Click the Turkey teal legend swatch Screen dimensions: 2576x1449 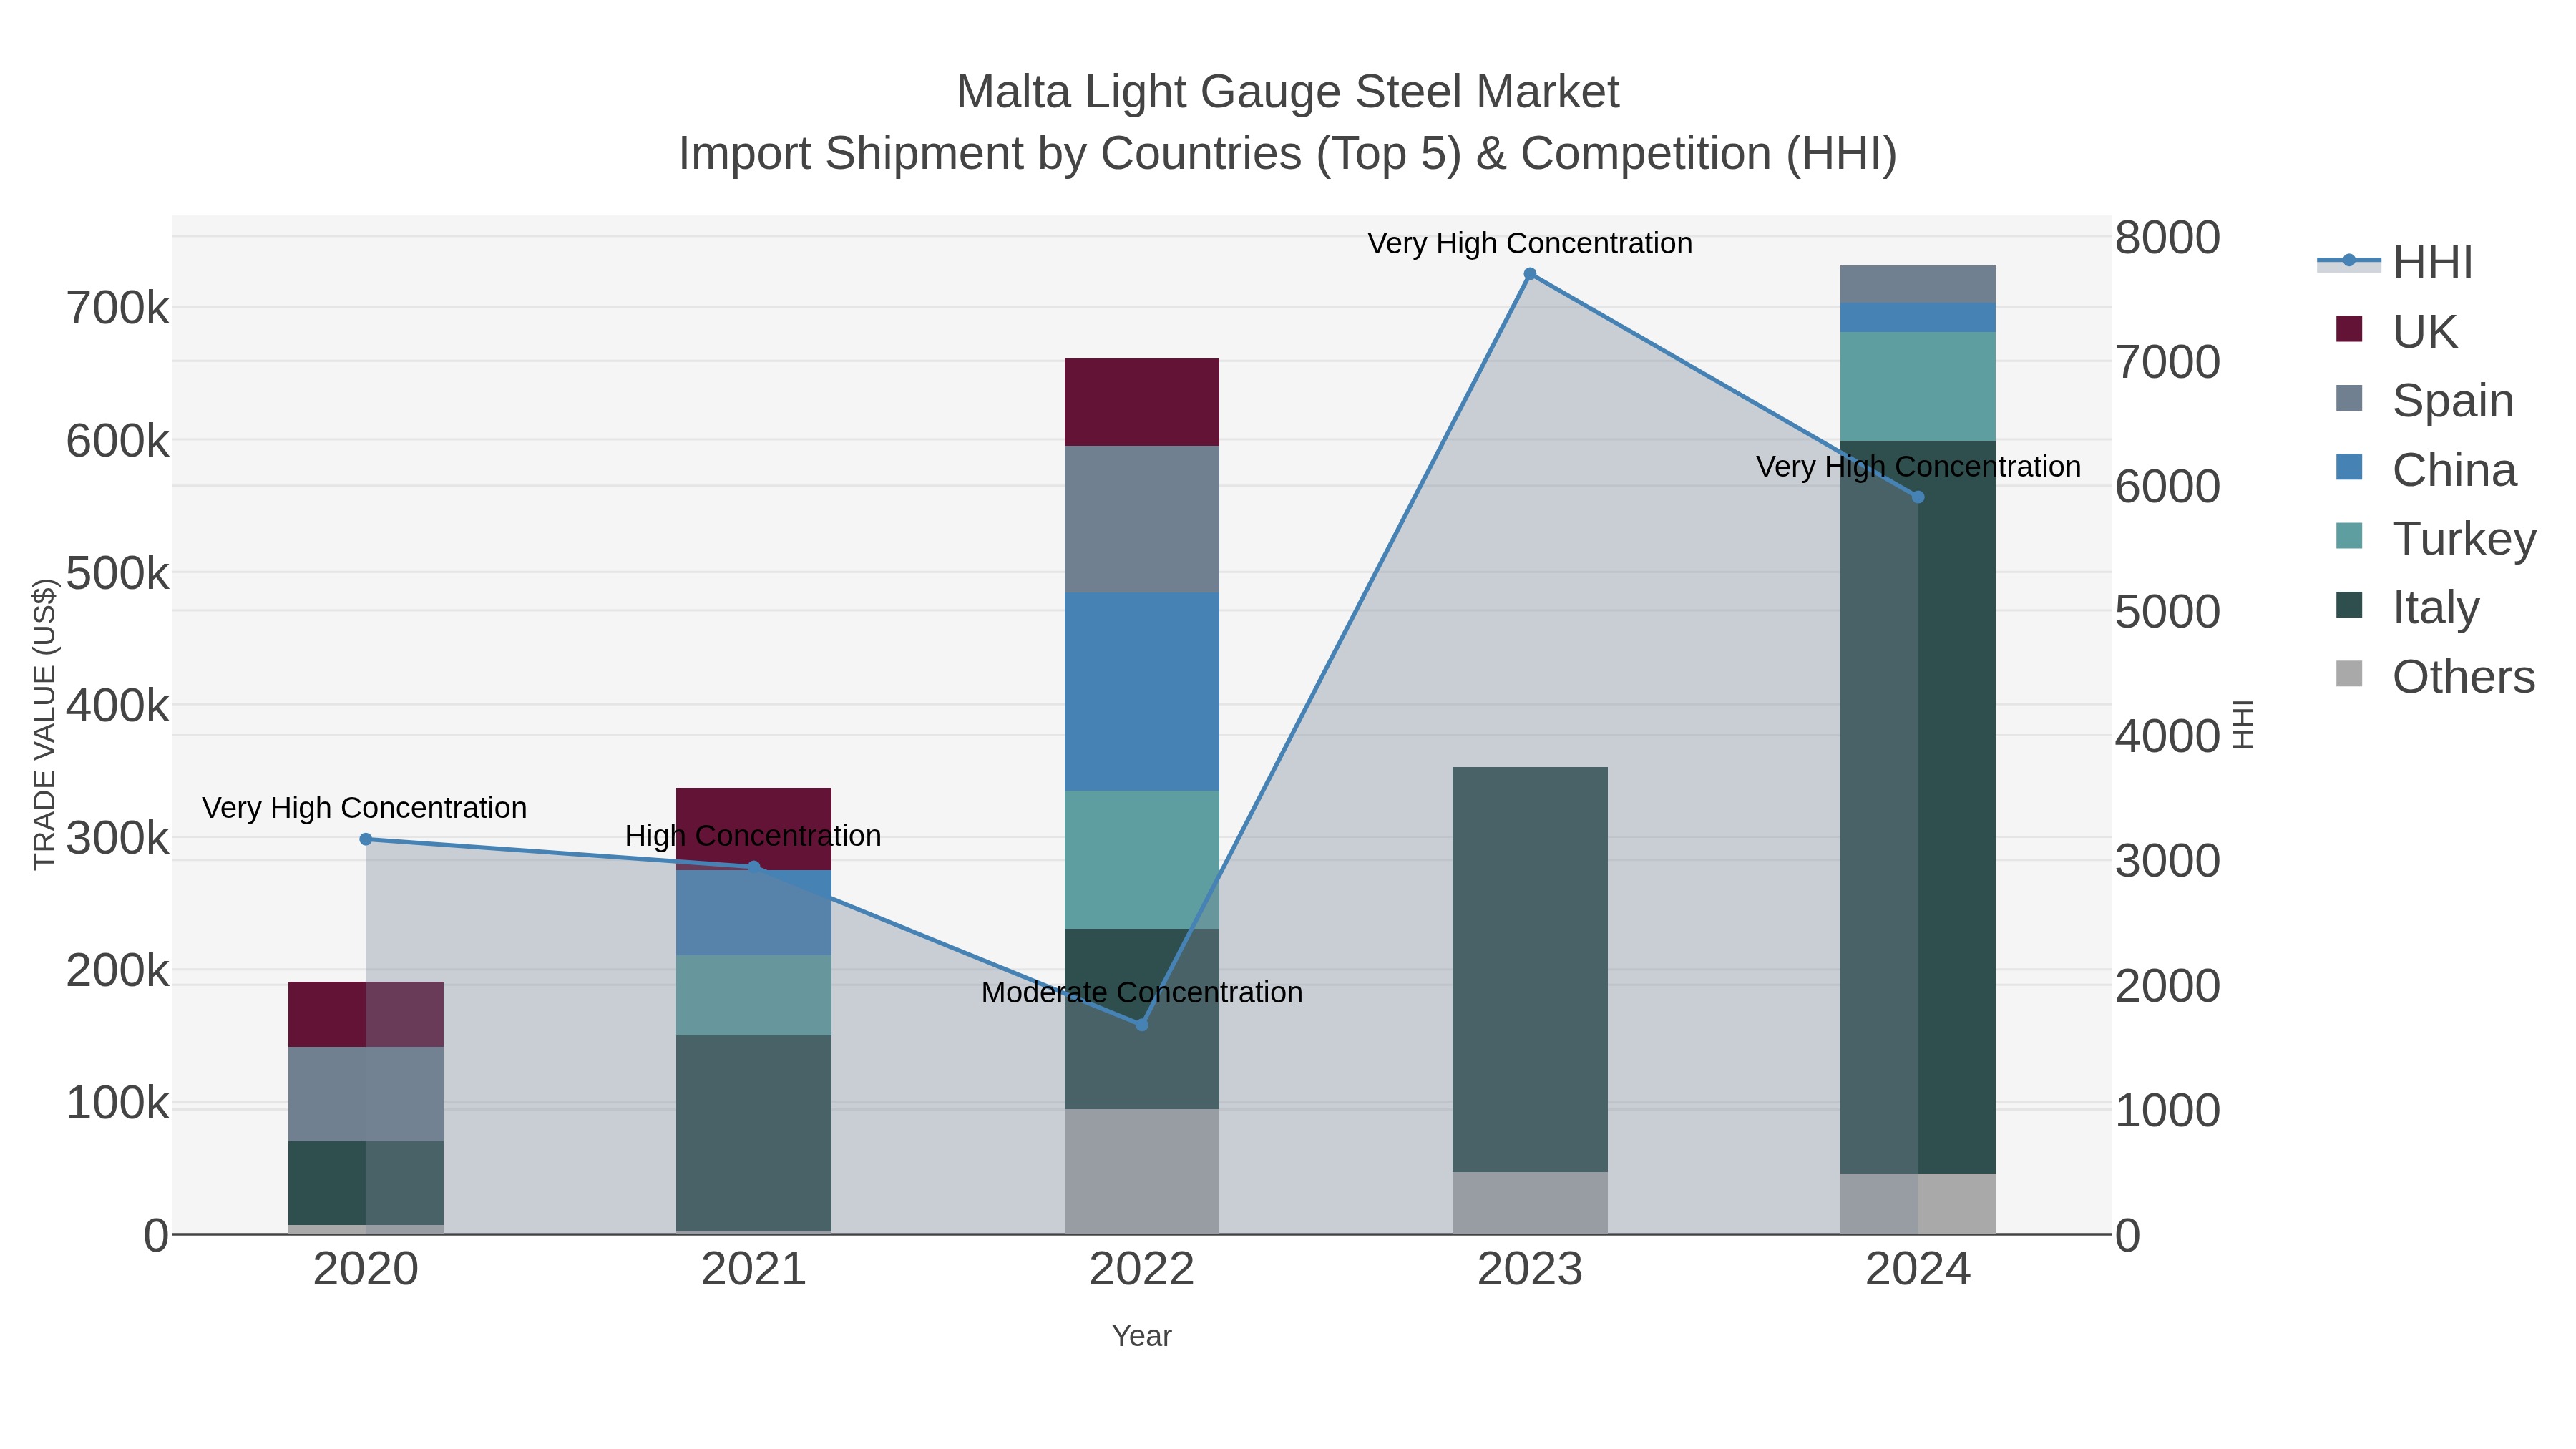point(2349,536)
